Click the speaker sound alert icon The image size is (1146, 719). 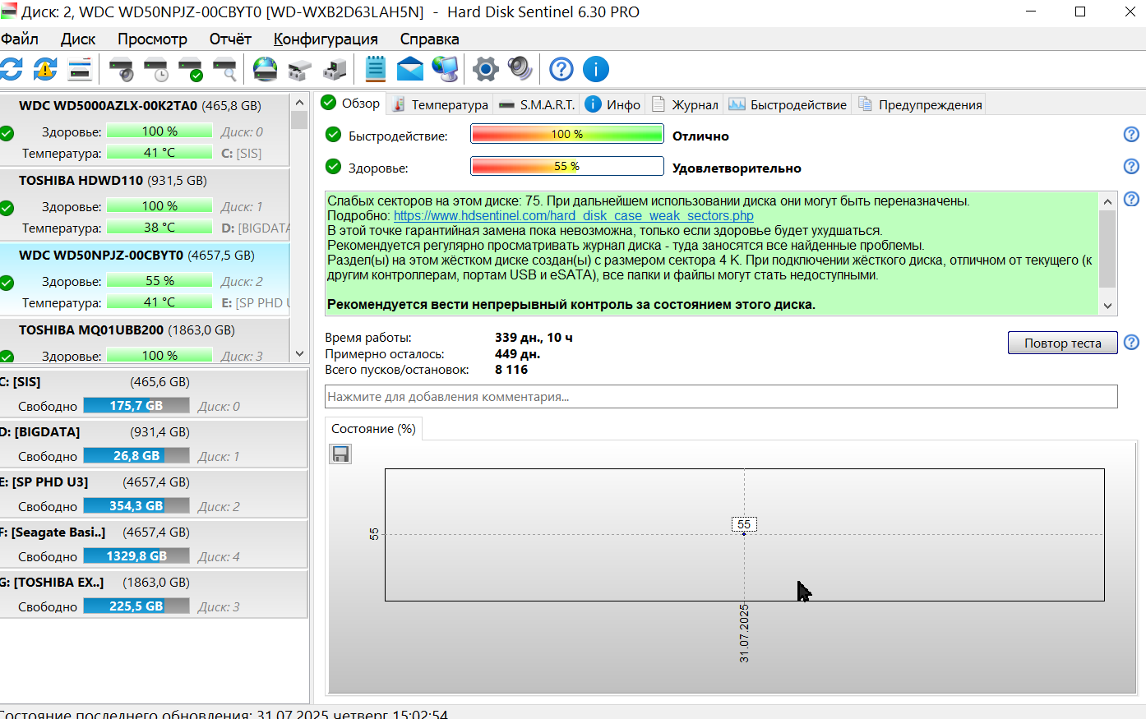tap(520, 69)
